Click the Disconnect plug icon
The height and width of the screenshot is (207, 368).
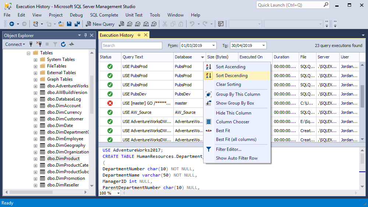(x=39, y=44)
